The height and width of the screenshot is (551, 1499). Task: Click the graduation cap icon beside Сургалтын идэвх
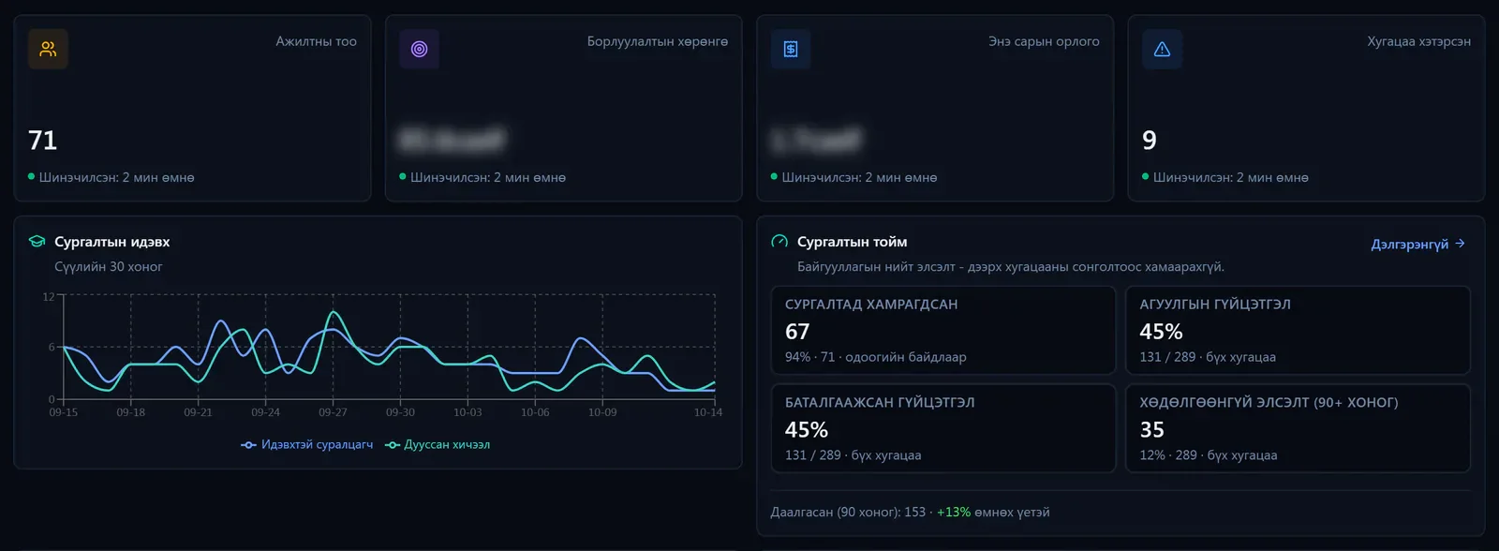37,242
